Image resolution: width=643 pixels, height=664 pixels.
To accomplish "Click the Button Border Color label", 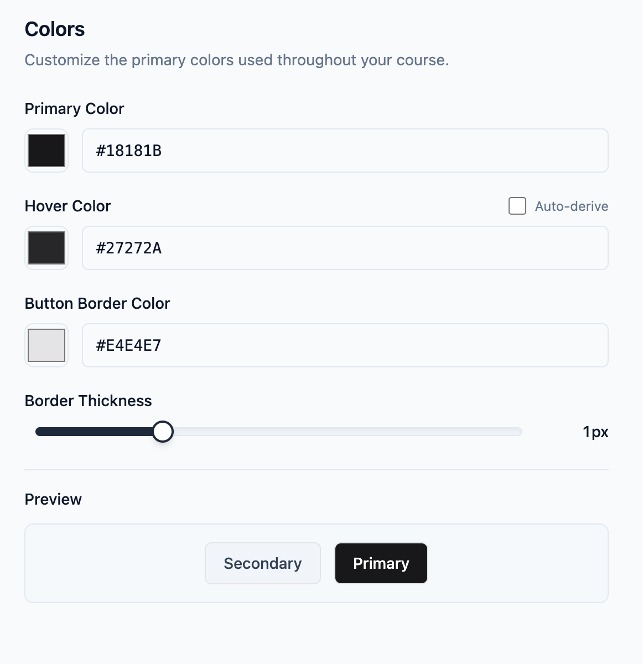I will point(97,303).
